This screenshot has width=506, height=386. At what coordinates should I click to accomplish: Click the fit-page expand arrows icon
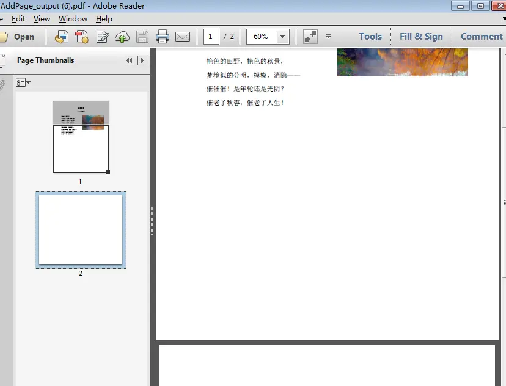[x=310, y=37]
